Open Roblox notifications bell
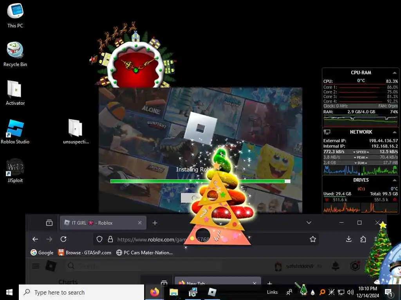 (x=335, y=266)
